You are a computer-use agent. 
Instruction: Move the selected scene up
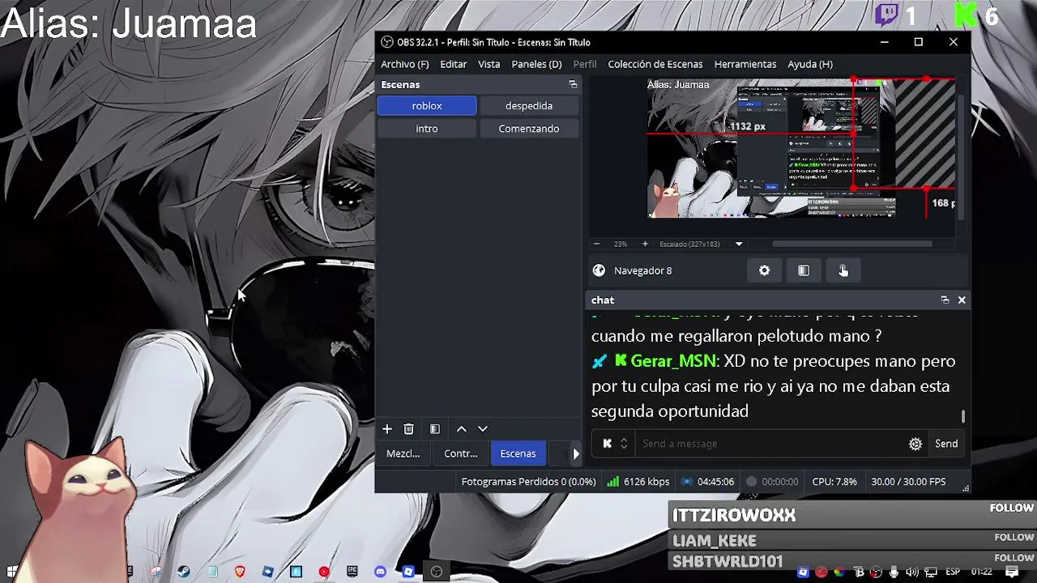click(461, 429)
